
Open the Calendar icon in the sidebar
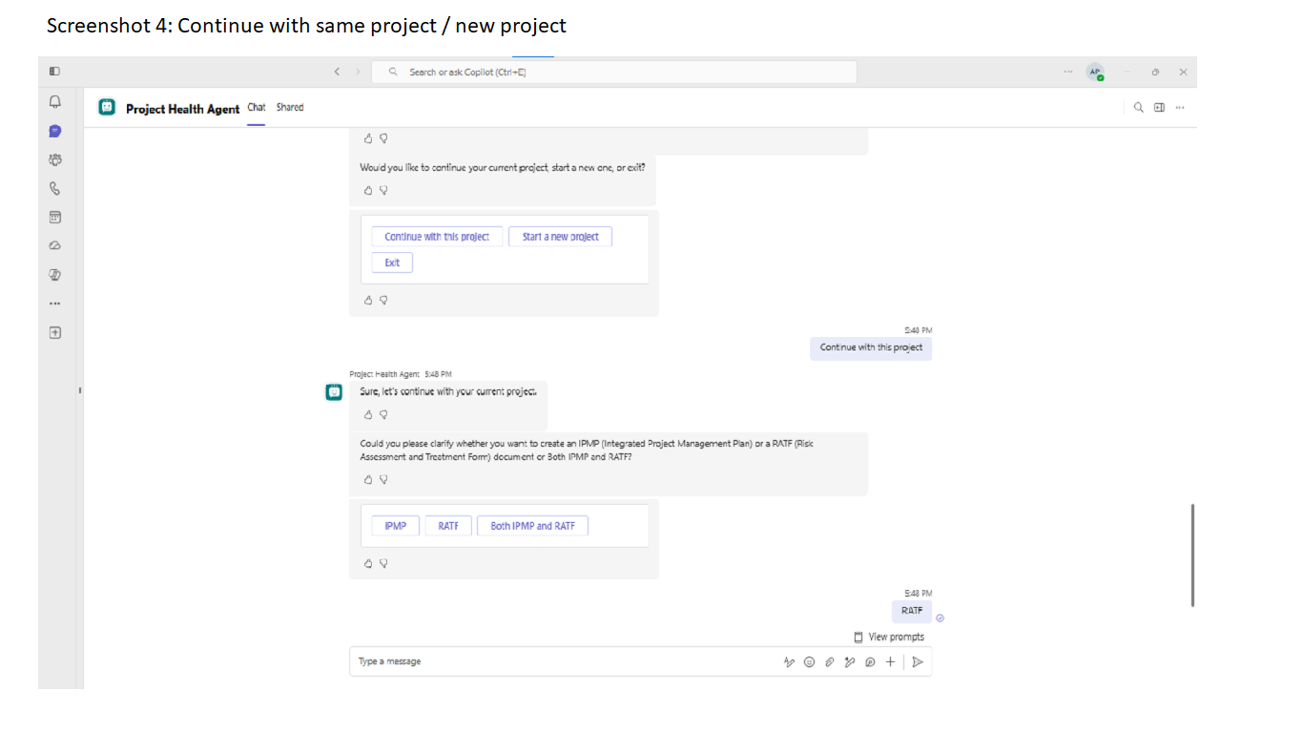coord(54,217)
